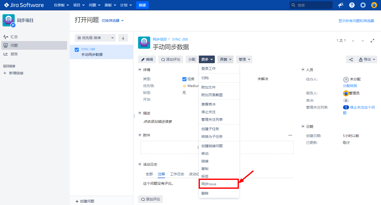This screenshot has height=205, width=381.
Task: Open the help question mark icon
Action: (x=352, y=5)
